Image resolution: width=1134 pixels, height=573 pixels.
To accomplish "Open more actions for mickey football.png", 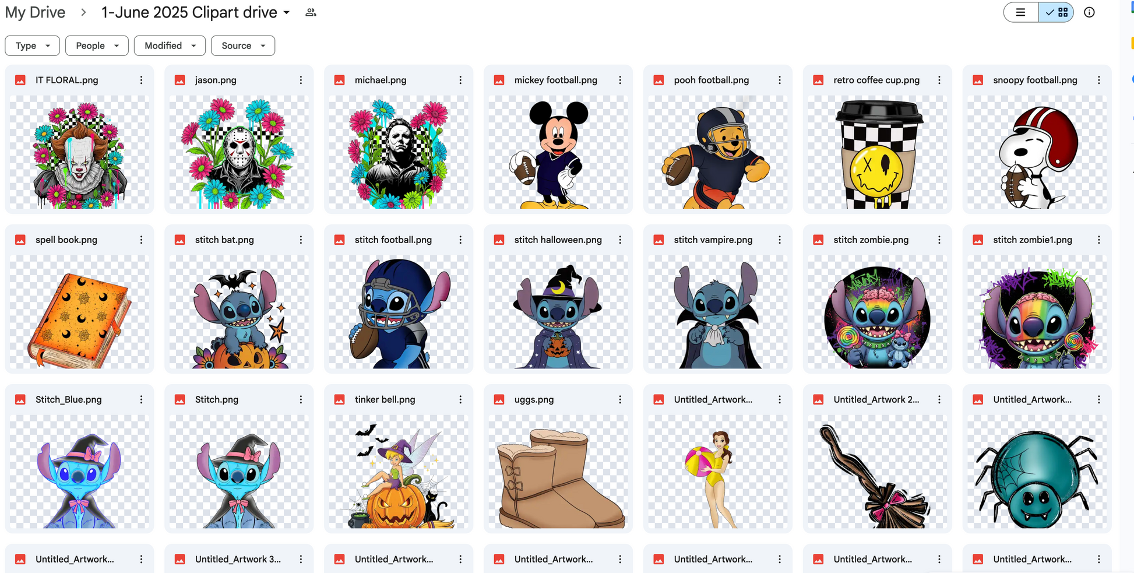I will [x=620, y=80].
